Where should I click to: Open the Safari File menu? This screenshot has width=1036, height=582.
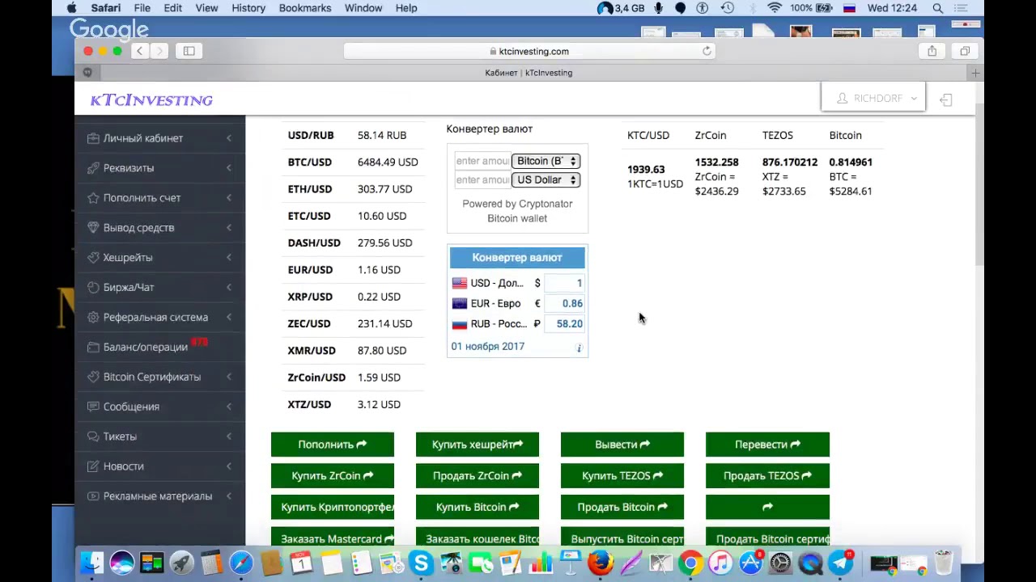(142, 8)
